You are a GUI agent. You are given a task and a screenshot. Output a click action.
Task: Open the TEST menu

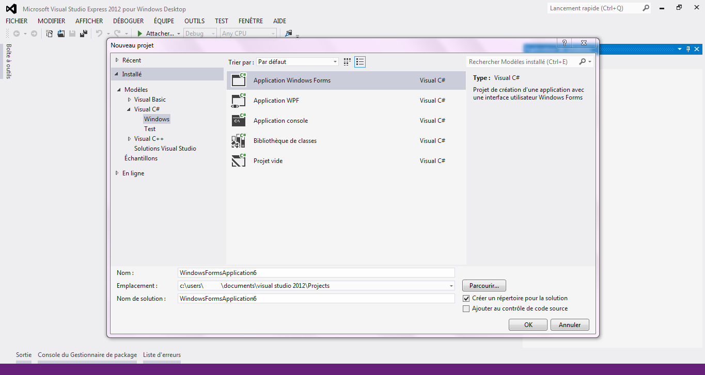[x=222, y=21]
